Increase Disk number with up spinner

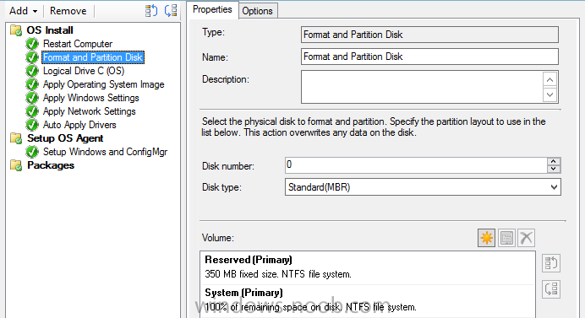click(x=553, y=162)
